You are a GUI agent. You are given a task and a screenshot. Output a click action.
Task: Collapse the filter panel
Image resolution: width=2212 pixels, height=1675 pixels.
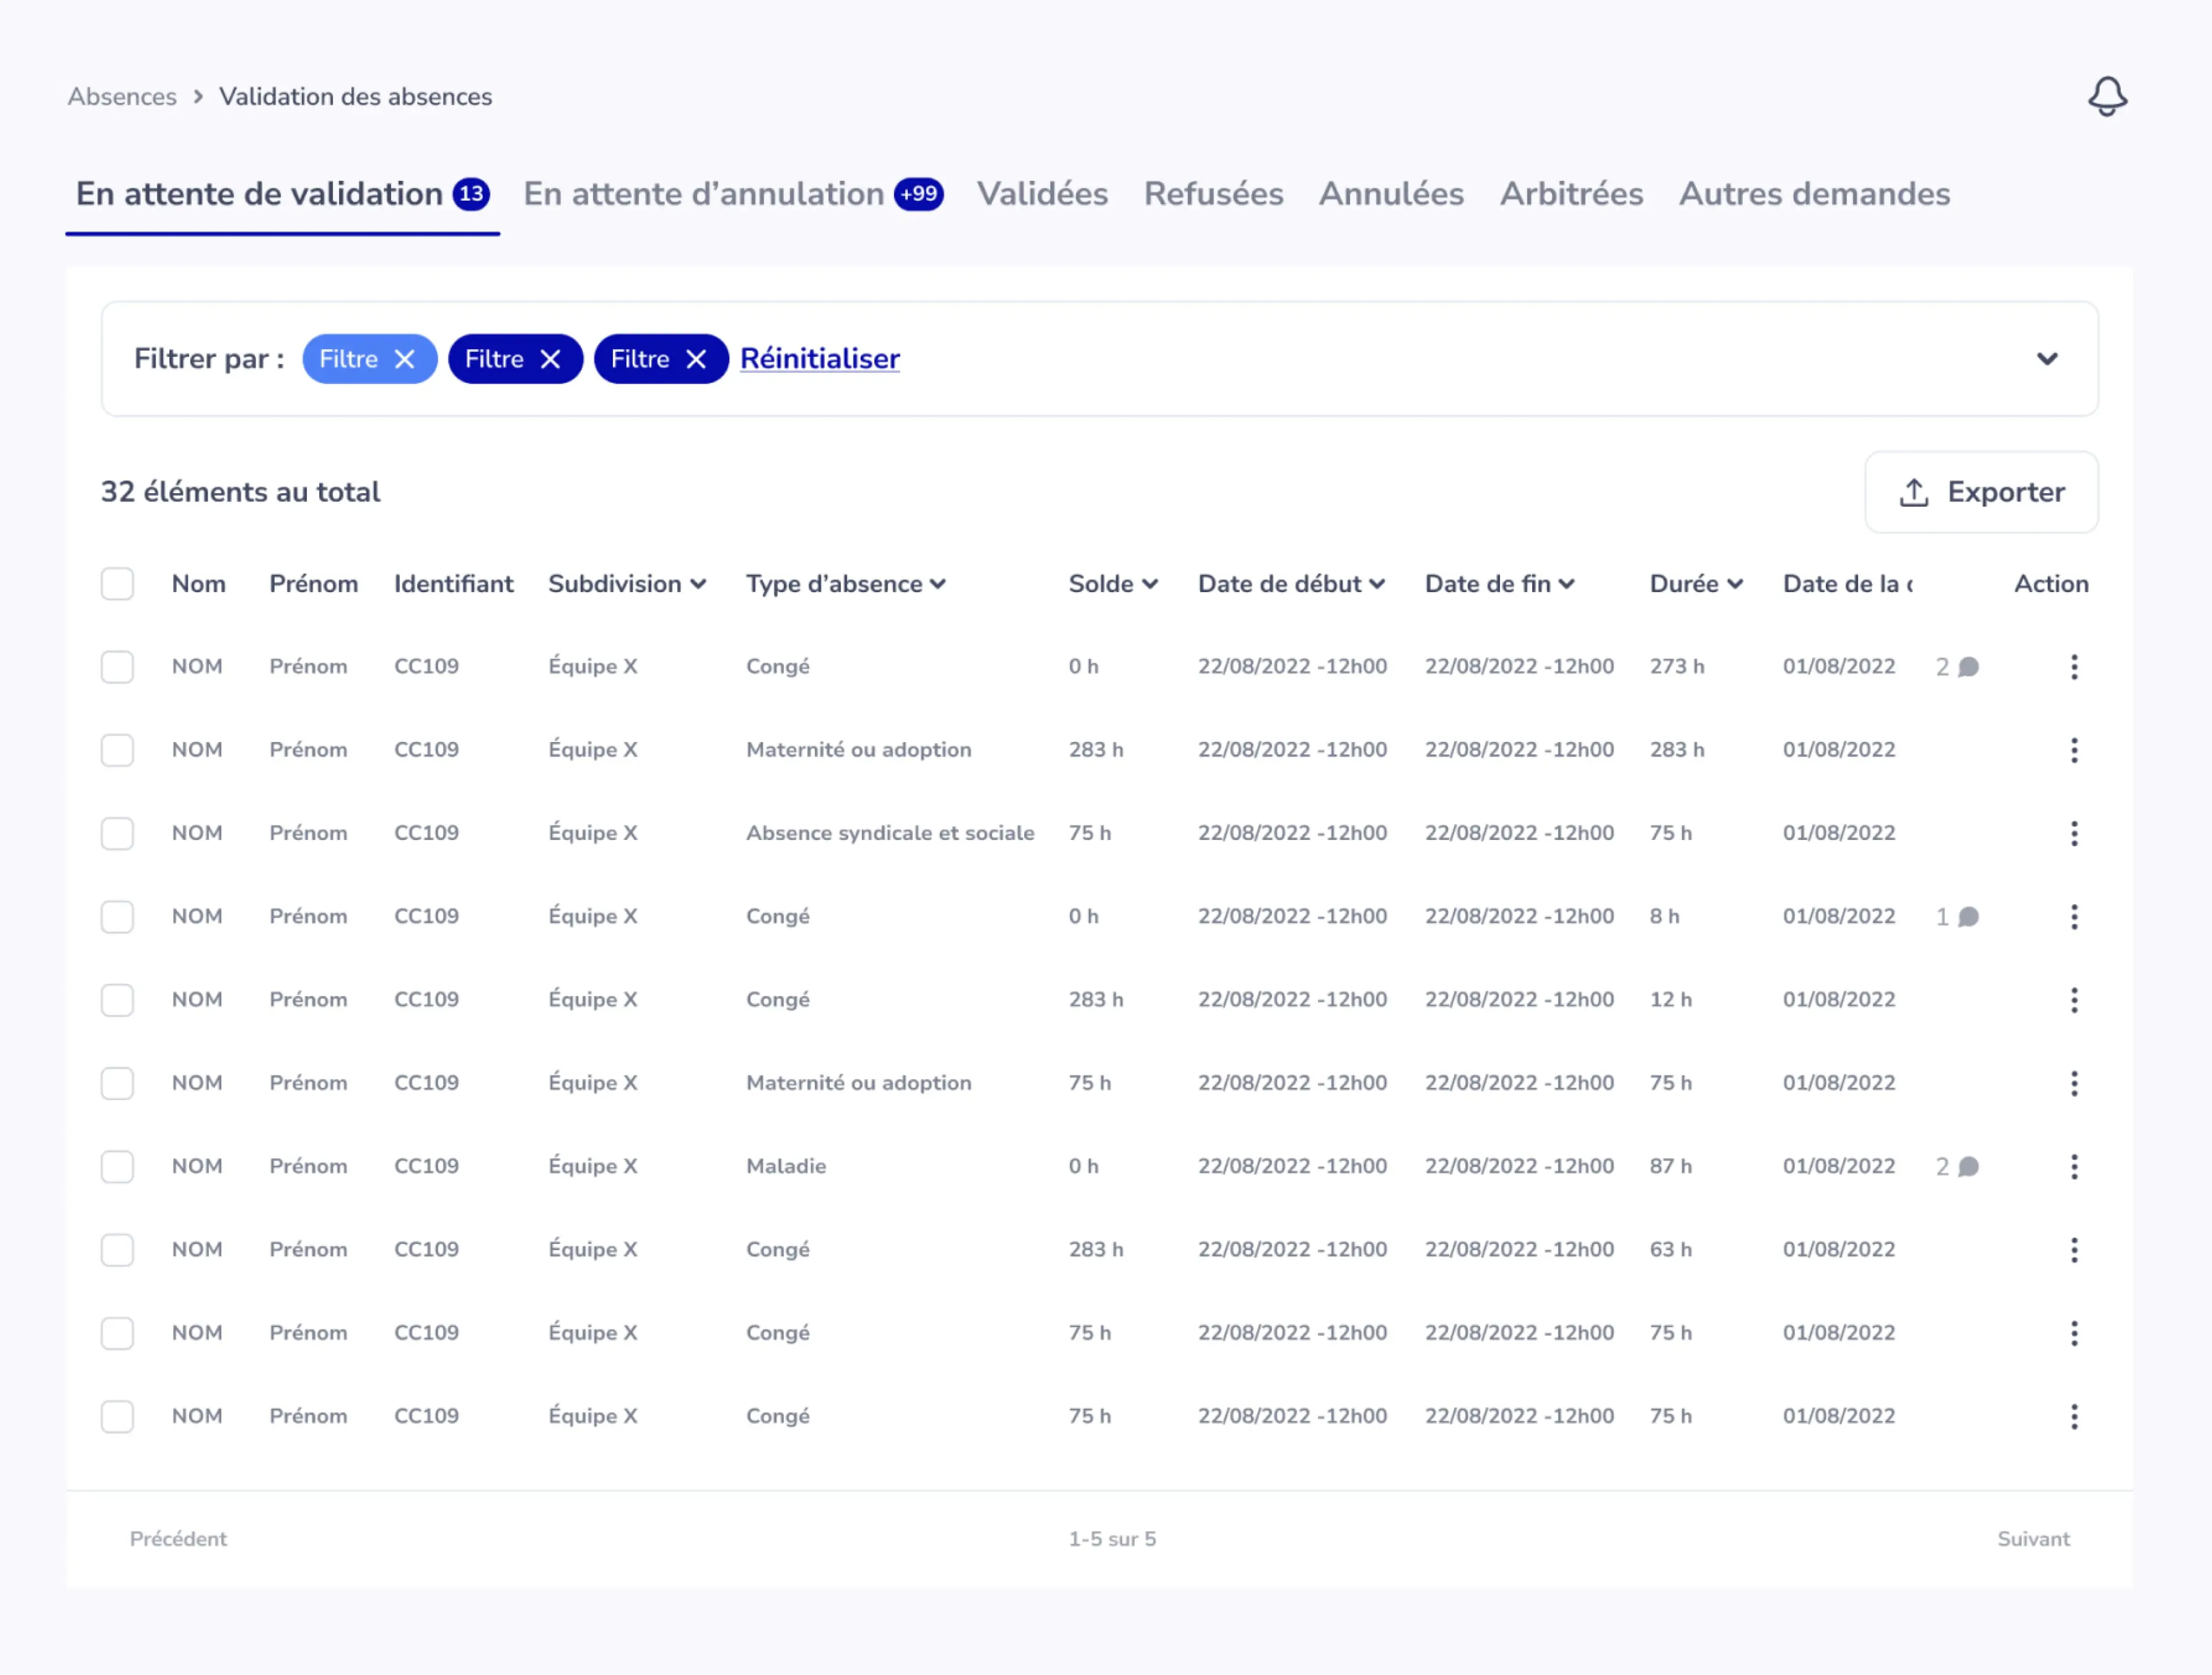coord(2046,359)
